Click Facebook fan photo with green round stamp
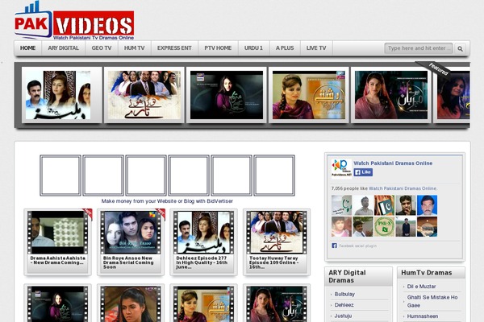Screen dimensions: 484x322 coord(384,226)
